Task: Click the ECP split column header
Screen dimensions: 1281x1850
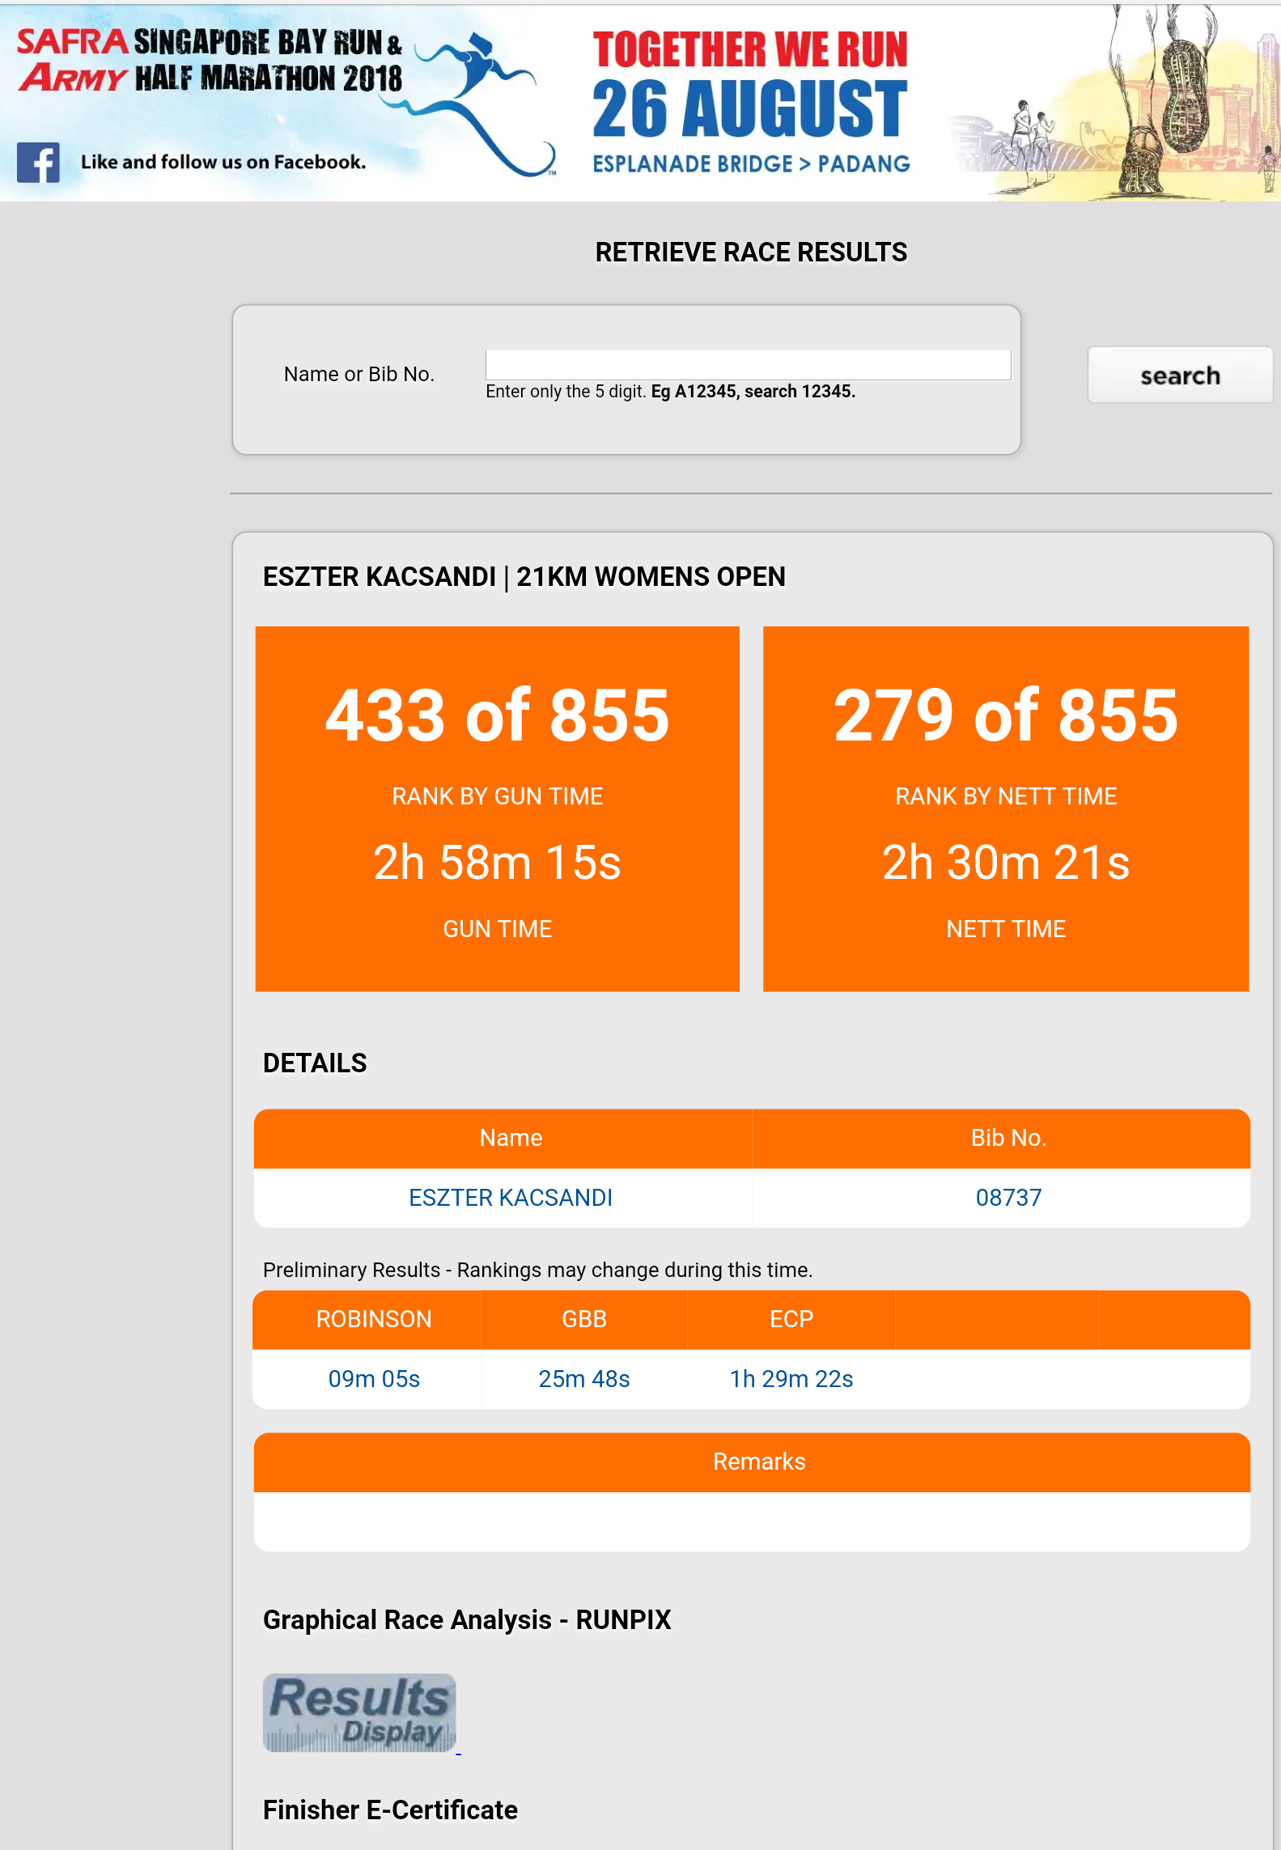Action: (x=791, y=1319)
